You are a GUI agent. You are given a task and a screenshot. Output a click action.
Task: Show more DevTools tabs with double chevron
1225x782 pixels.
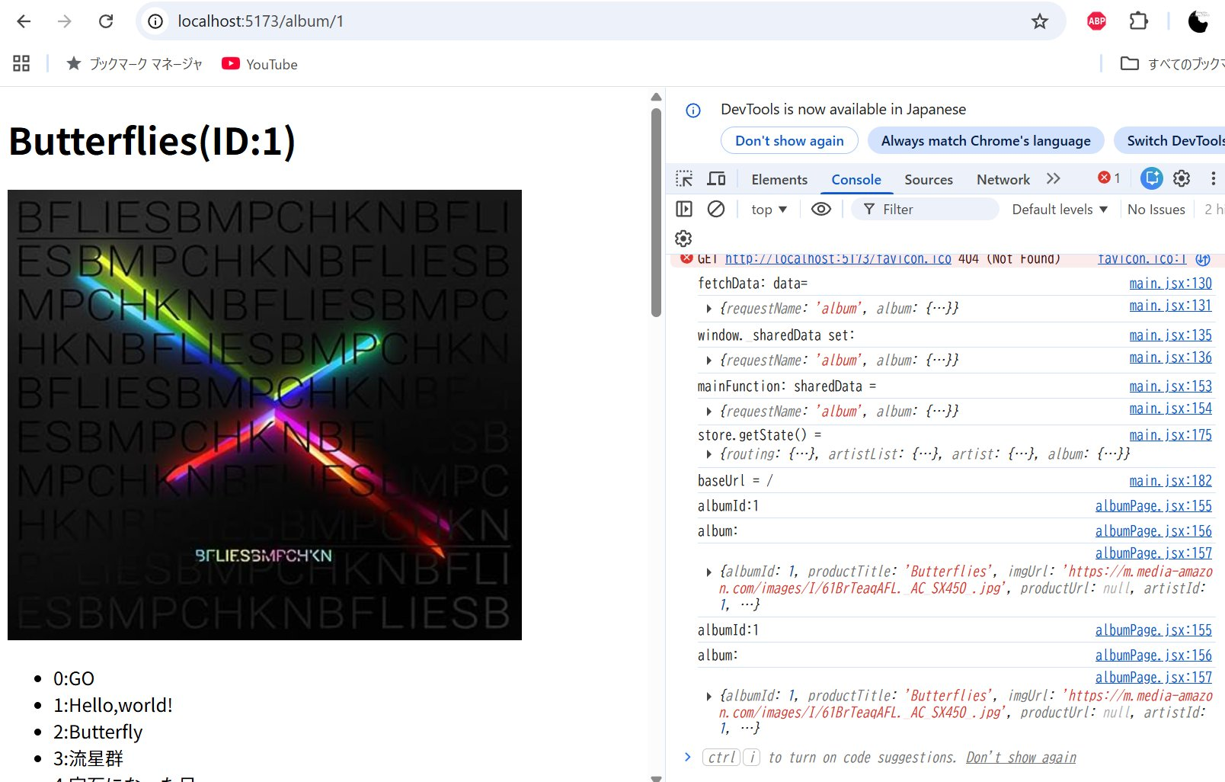click(1054, 178)
